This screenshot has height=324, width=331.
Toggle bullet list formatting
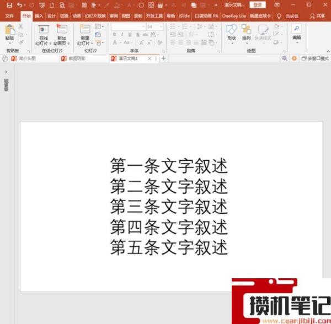(x=173, y=26)
